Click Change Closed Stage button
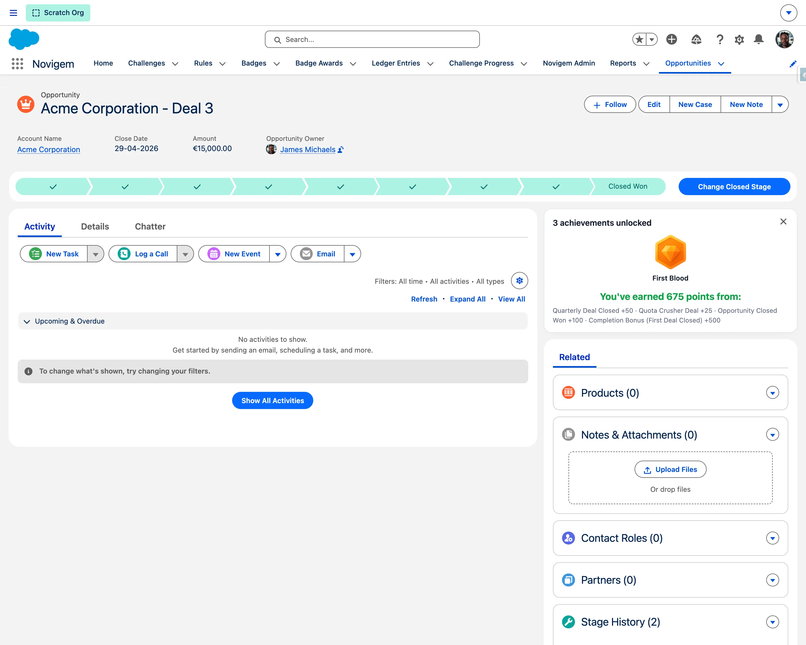Image resolution: width=806 pixels, height=645 pixels. [x=734, y=187]
